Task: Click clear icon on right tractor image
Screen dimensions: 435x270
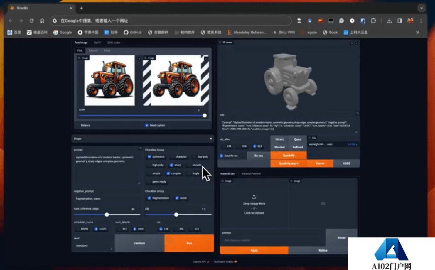Action: click(x=206, y=58)
